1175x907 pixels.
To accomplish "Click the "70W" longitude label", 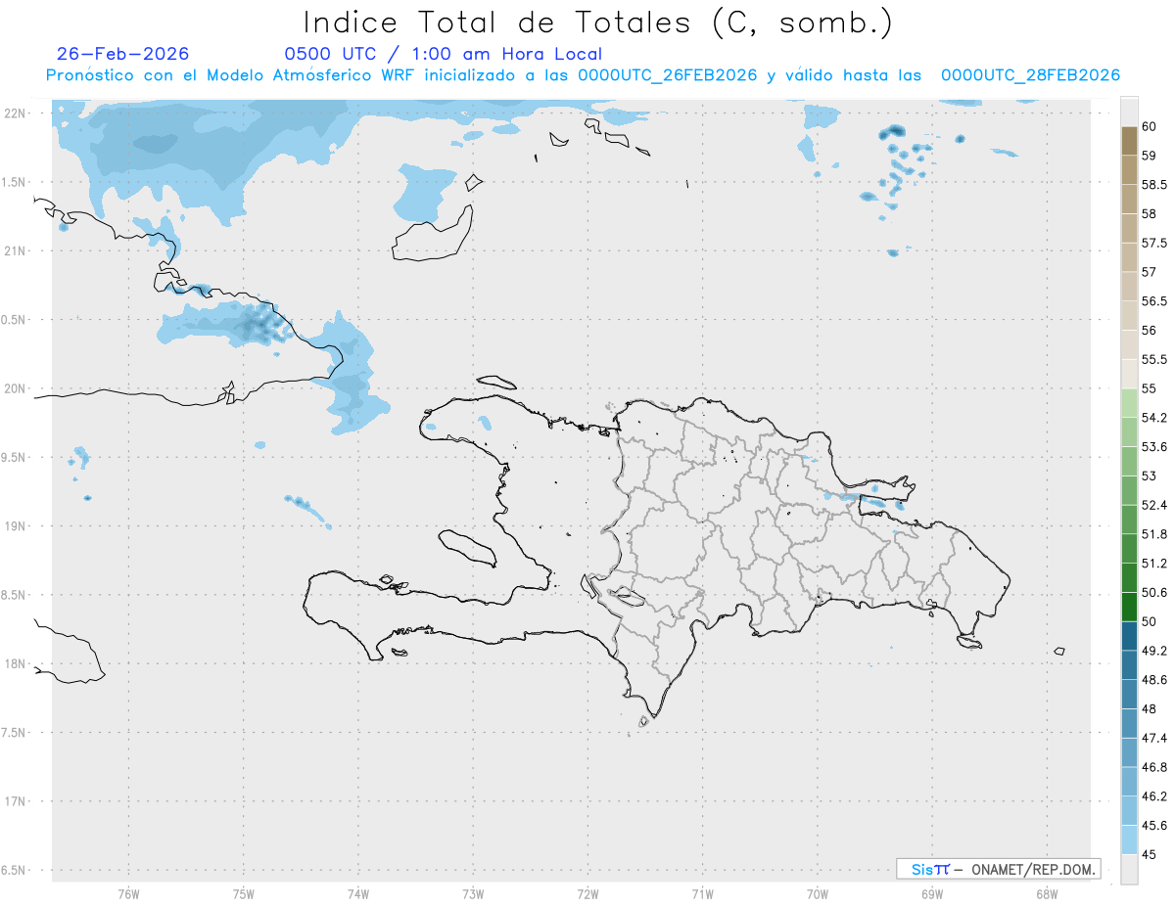I will pos(817,893).
